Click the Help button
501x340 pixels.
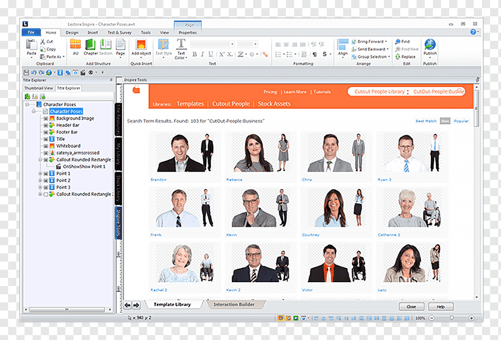(441, 307)
